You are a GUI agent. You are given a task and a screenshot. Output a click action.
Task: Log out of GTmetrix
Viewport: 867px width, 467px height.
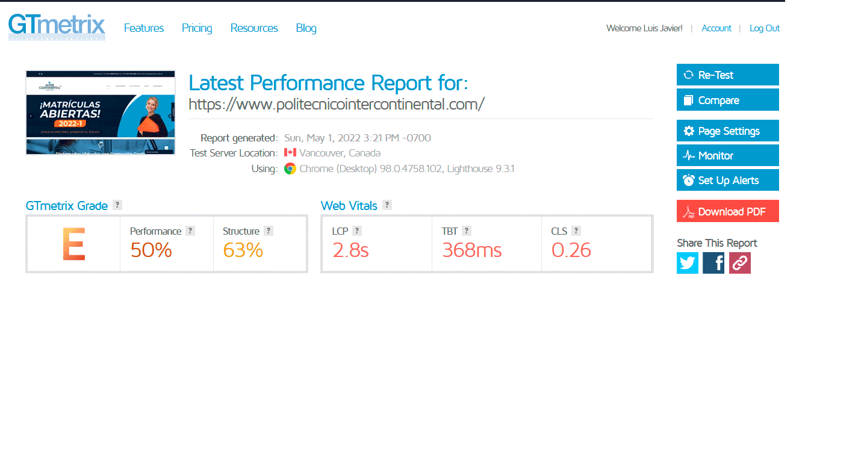(x=764, y=28)
